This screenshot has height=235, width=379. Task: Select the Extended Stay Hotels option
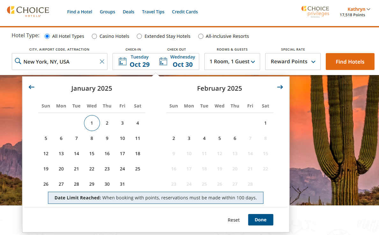[139, 36]
